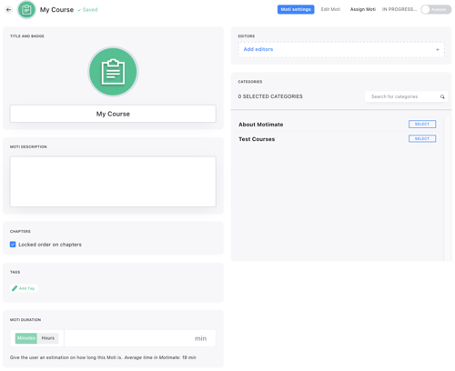Toggle the Publish switch
Screen dimensions: 455x371
pos(436,10)
